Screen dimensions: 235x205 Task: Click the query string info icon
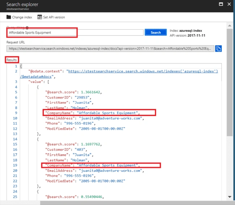(x=27, y=28)
